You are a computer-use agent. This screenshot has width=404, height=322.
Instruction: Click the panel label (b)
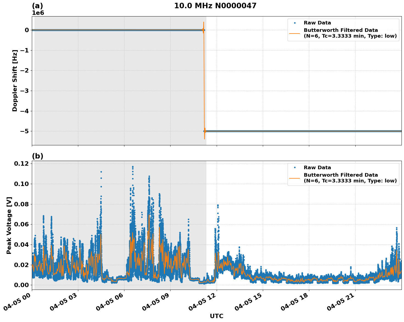click(x=37, y=156)
